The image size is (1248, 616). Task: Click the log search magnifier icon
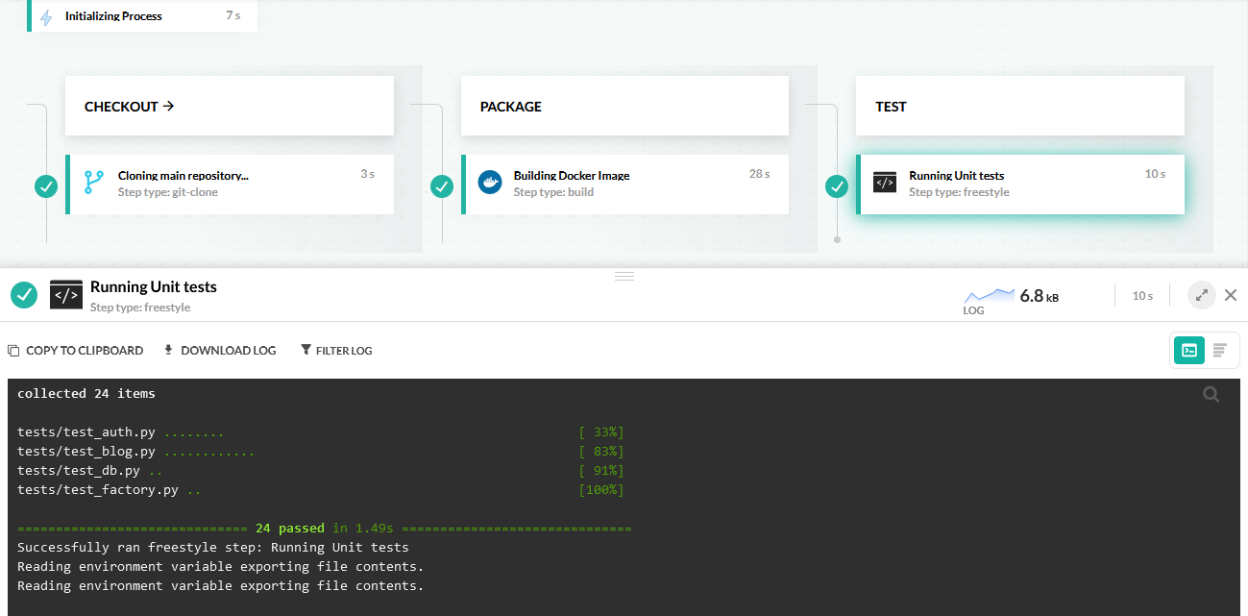coord(1211,394)
